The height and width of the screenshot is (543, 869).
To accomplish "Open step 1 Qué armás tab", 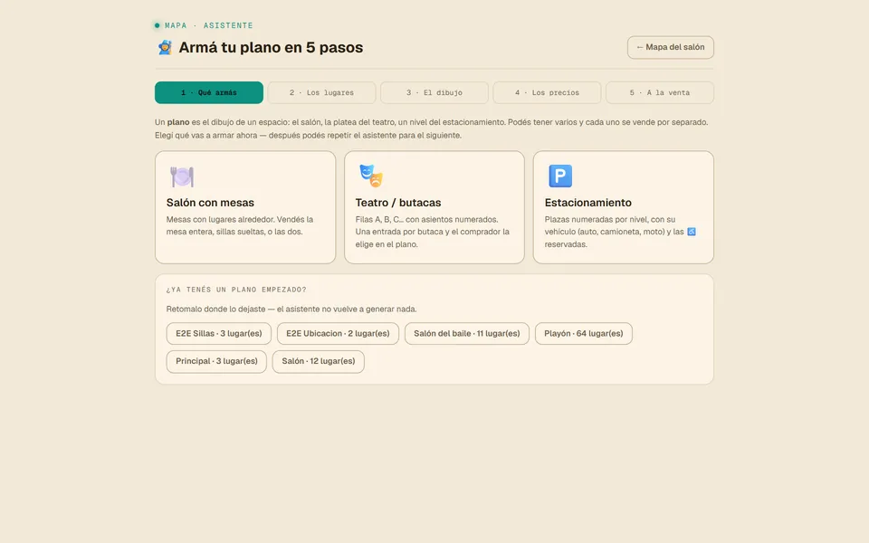I will point(209,92).
